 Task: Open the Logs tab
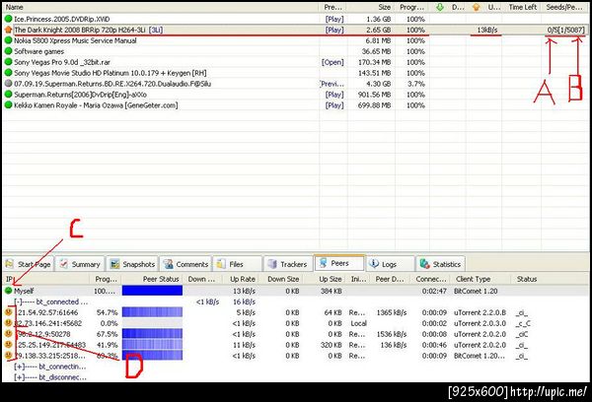pyautogui.click(x=390, y=264)
